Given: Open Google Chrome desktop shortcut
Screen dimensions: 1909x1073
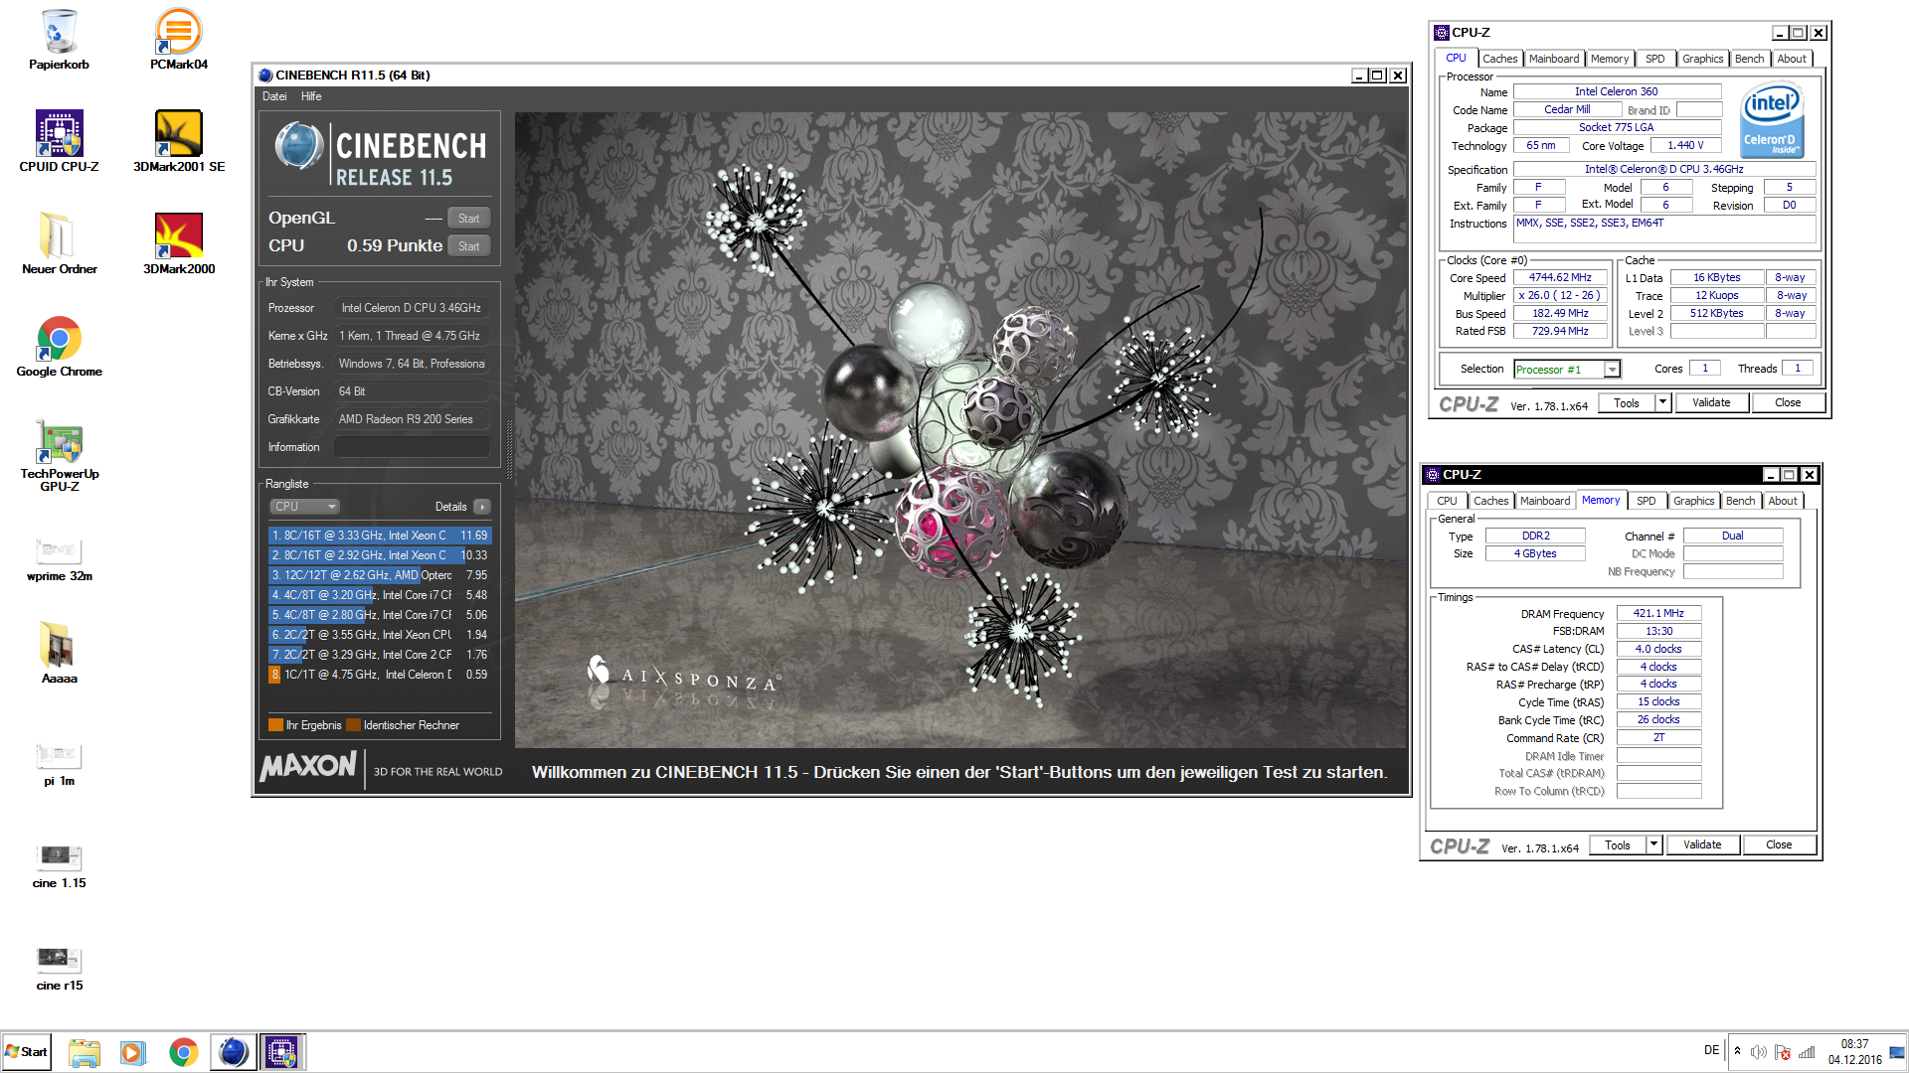Looking at the screenshot, I should (x=60, y=346).
